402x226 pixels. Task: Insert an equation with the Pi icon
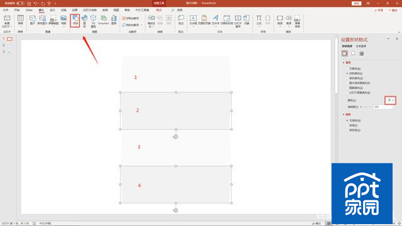pyautogui.click(x=259, y=19)
